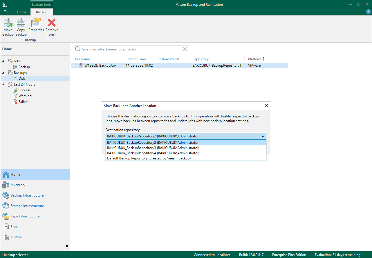
Task: Click the Disk icon in tree
Action: pos(15,79)
